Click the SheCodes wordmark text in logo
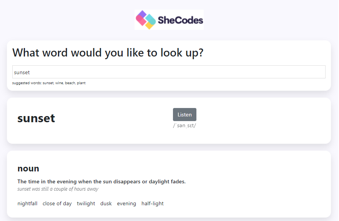The image size is (339, 221). [180, 20]
